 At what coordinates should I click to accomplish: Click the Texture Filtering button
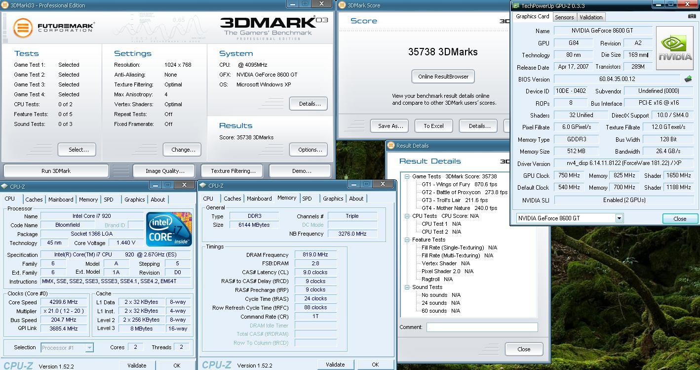233,171
